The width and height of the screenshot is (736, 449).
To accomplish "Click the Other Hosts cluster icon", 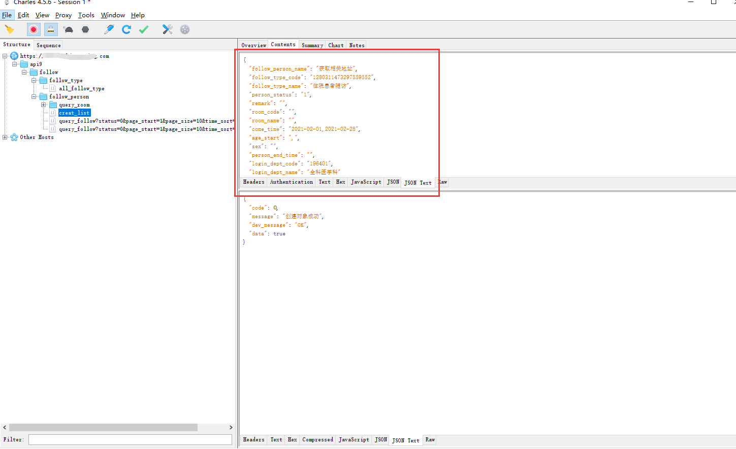I will 14,137.
